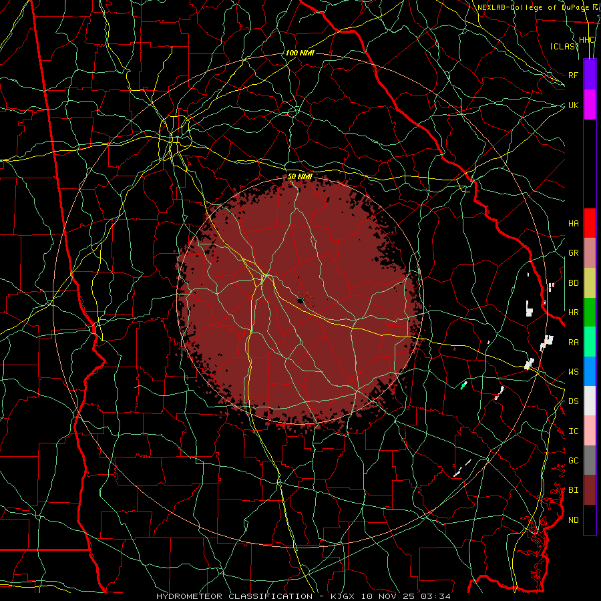The image size is (601, 601).
Task: Click the WS legend label
Action: click(573, 371)
